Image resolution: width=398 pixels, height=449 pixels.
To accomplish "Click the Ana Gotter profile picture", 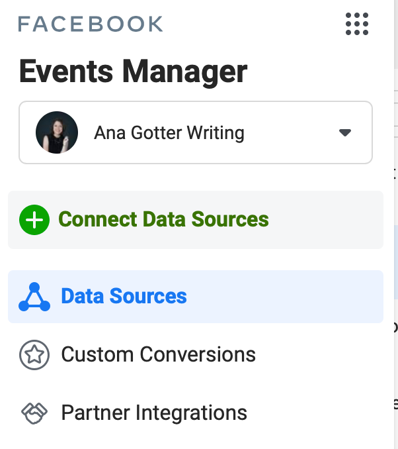I will 56,132.
